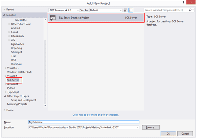Open the .NET Framework 4.5 dropdown

(x=64, y=10)
